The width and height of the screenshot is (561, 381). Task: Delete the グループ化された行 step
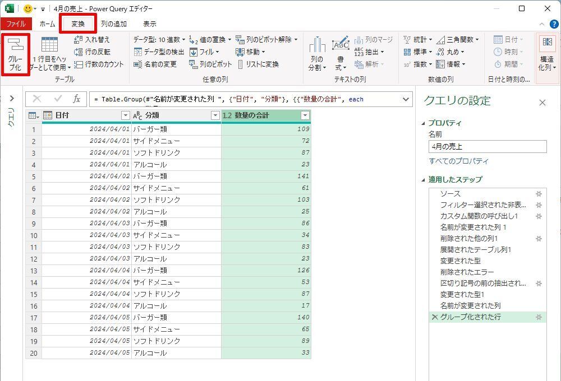tap(434, 317)
